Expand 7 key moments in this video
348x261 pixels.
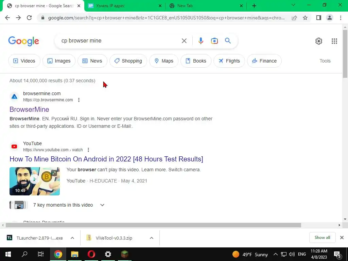pos(102,205)
